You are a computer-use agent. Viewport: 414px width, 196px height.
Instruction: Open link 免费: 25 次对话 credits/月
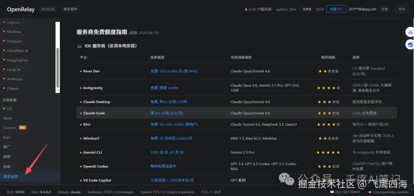(x=171, y=138)
